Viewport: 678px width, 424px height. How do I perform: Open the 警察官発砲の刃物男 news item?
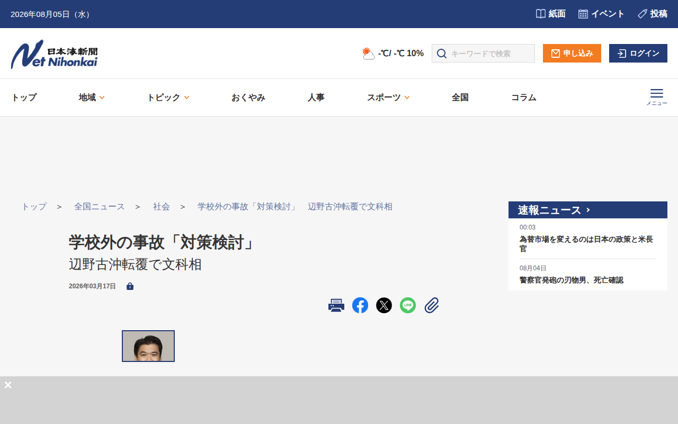click(572, 280)
